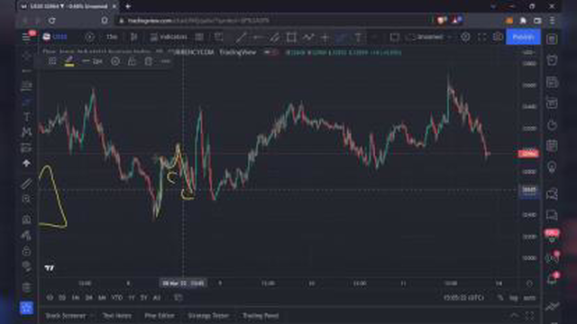Reload the browser page
577x324 pixels.
coord(52,21)
